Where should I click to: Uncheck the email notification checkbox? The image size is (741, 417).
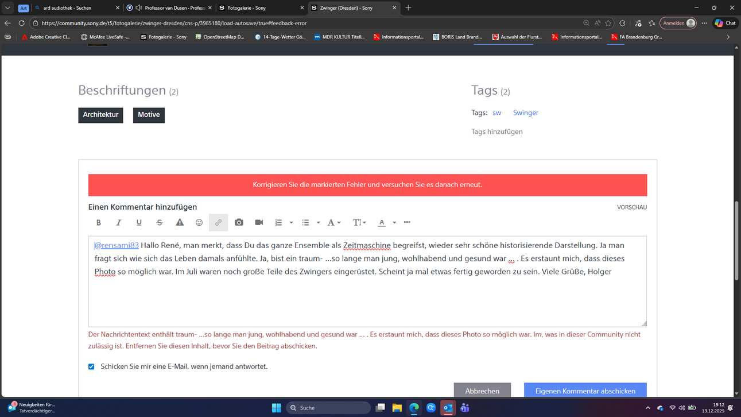click(91, 366)
